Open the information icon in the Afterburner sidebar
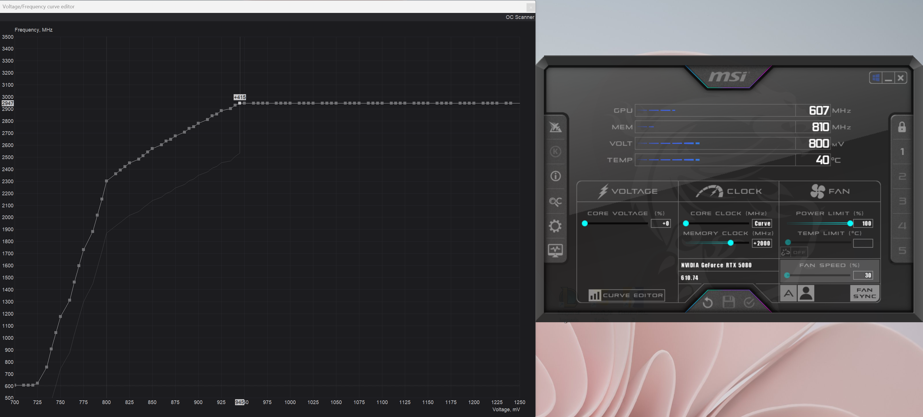 click(555, 176)
